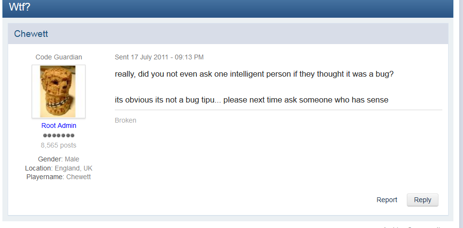Click the Reply button
The image size is (463, 228).
pyautogui.click(x=423, y=200)
